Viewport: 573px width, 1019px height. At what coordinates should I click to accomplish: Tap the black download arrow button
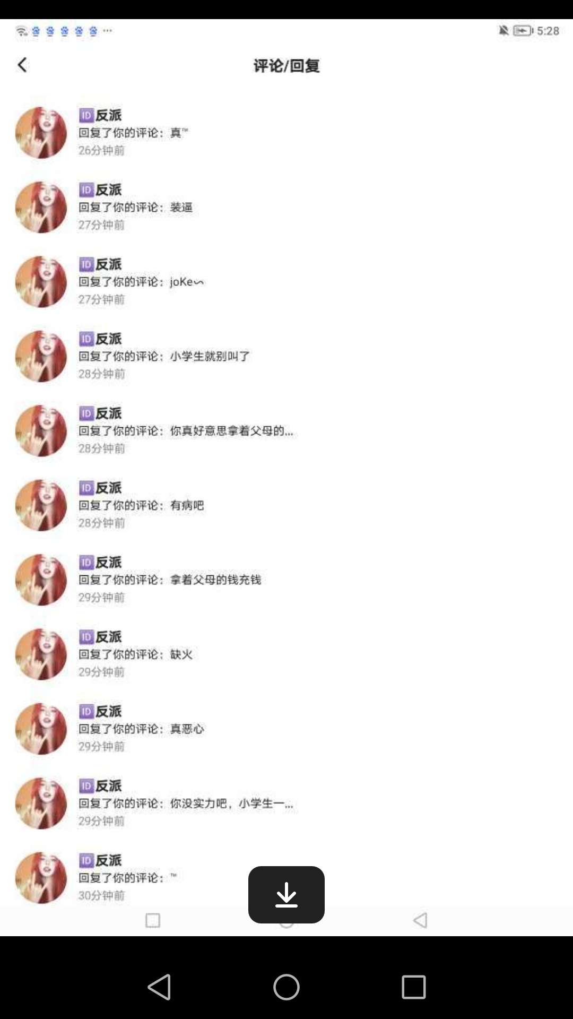click(x=286, y=895)
